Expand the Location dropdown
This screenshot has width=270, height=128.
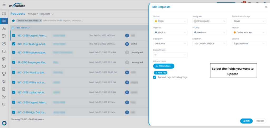[209, 43]
